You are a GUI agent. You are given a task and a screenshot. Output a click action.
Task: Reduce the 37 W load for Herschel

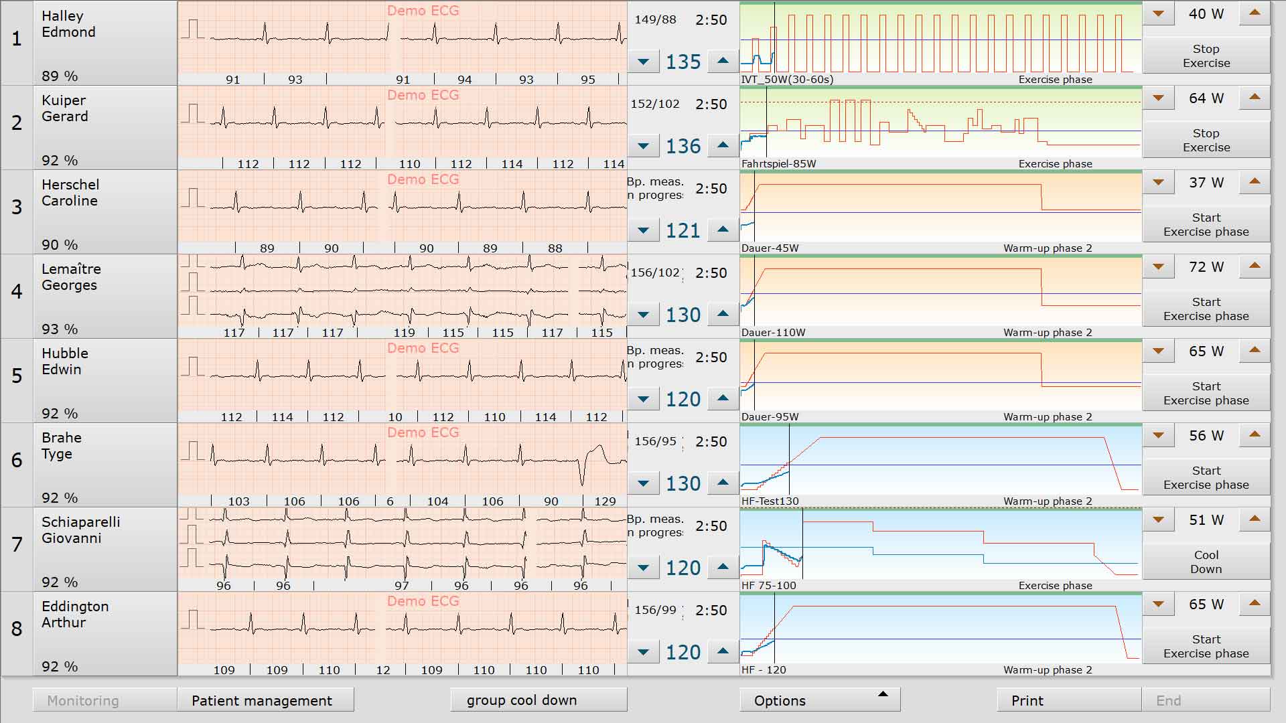[1158, 183]
